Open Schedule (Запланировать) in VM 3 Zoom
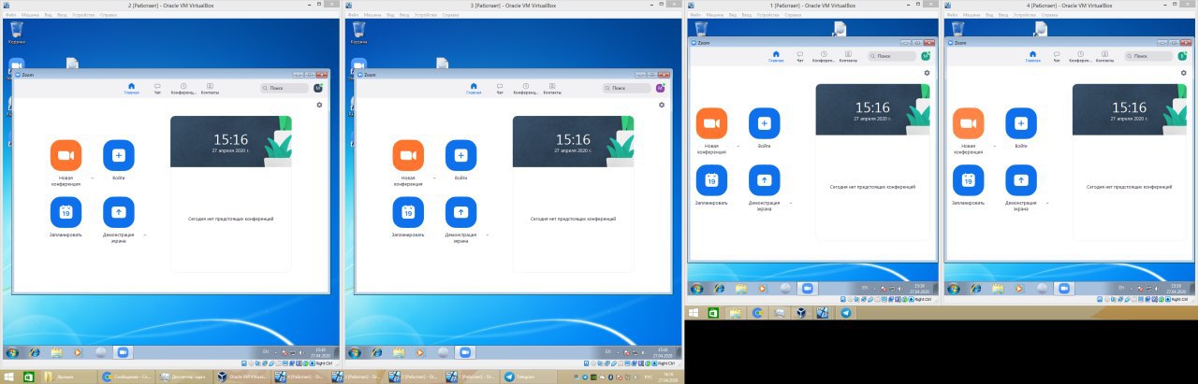 [408, 212]
